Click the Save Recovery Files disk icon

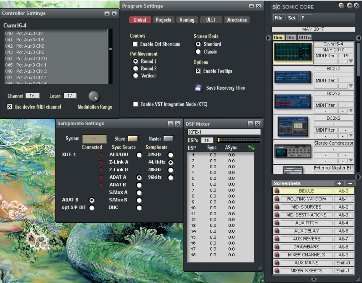pos(199,88)
